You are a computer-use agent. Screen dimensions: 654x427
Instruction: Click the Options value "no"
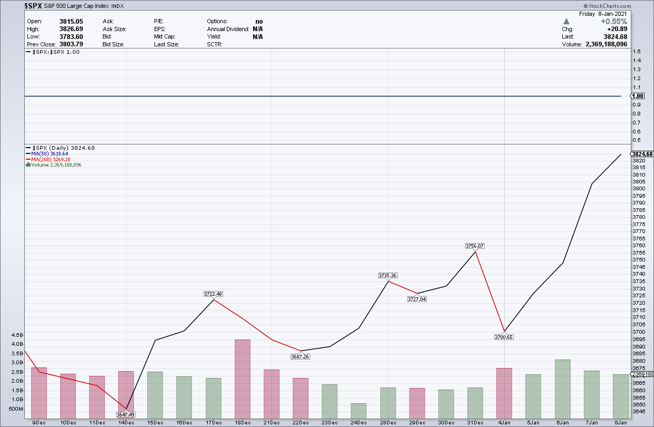259,22
